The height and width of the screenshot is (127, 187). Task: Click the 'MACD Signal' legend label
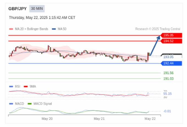coord(43,104)
